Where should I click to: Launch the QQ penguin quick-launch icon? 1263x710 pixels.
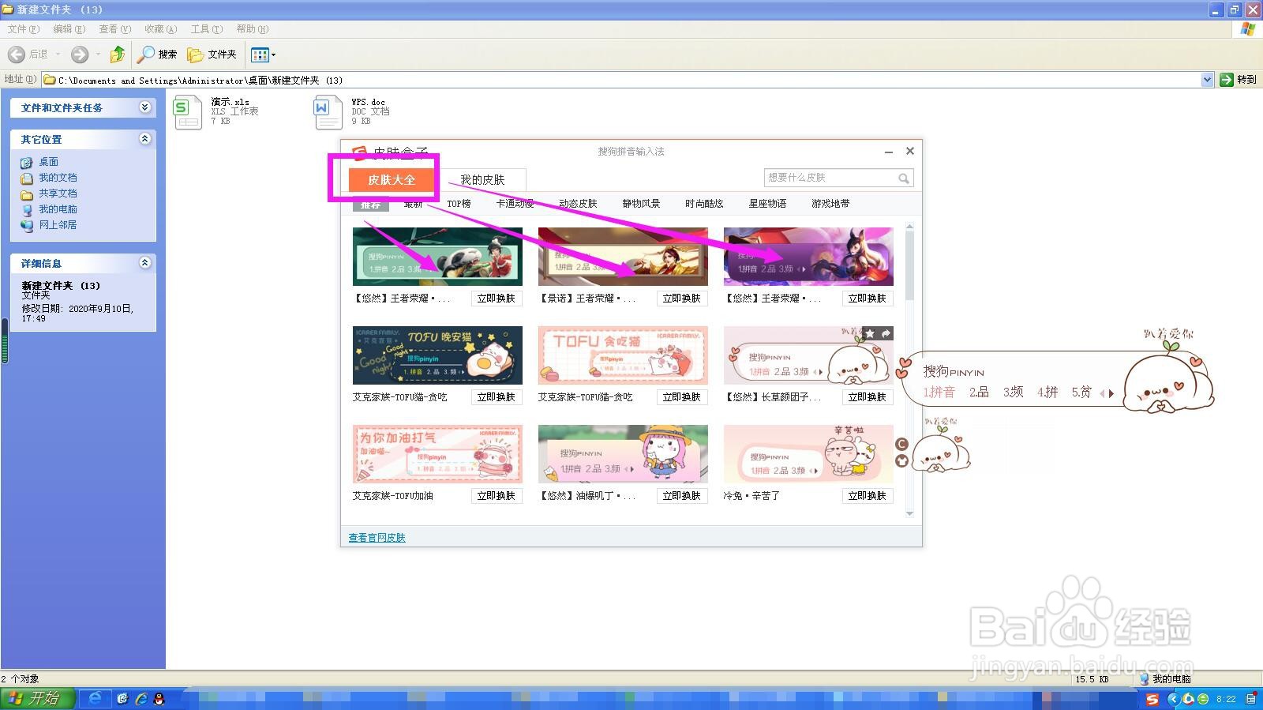pos(159,699)
